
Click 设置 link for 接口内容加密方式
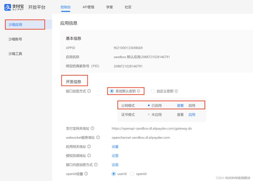[x=115, y=165]
